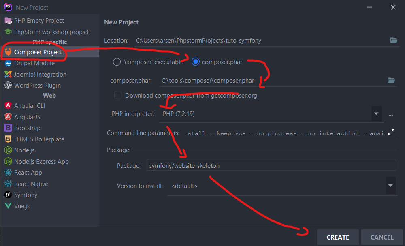Open the Version to install dropdown
The width and height of the screenshot is (405, 246).
[x=390, y=186]
